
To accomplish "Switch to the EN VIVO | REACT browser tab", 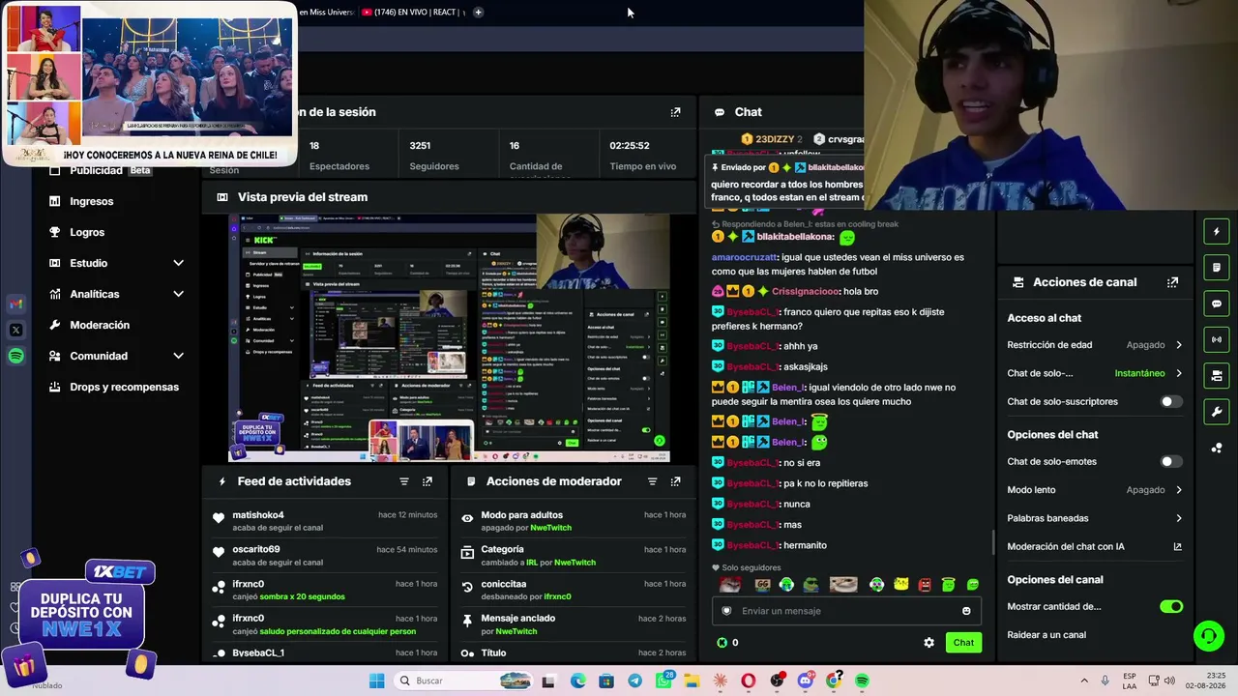I will coord(412,12).
